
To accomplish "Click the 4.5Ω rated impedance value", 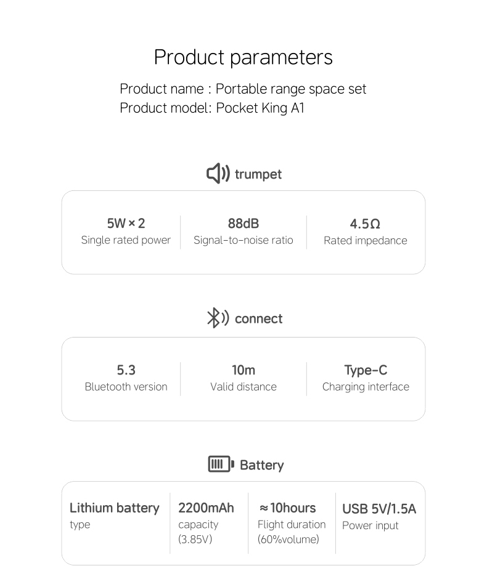I will click(x=365, y=224).
